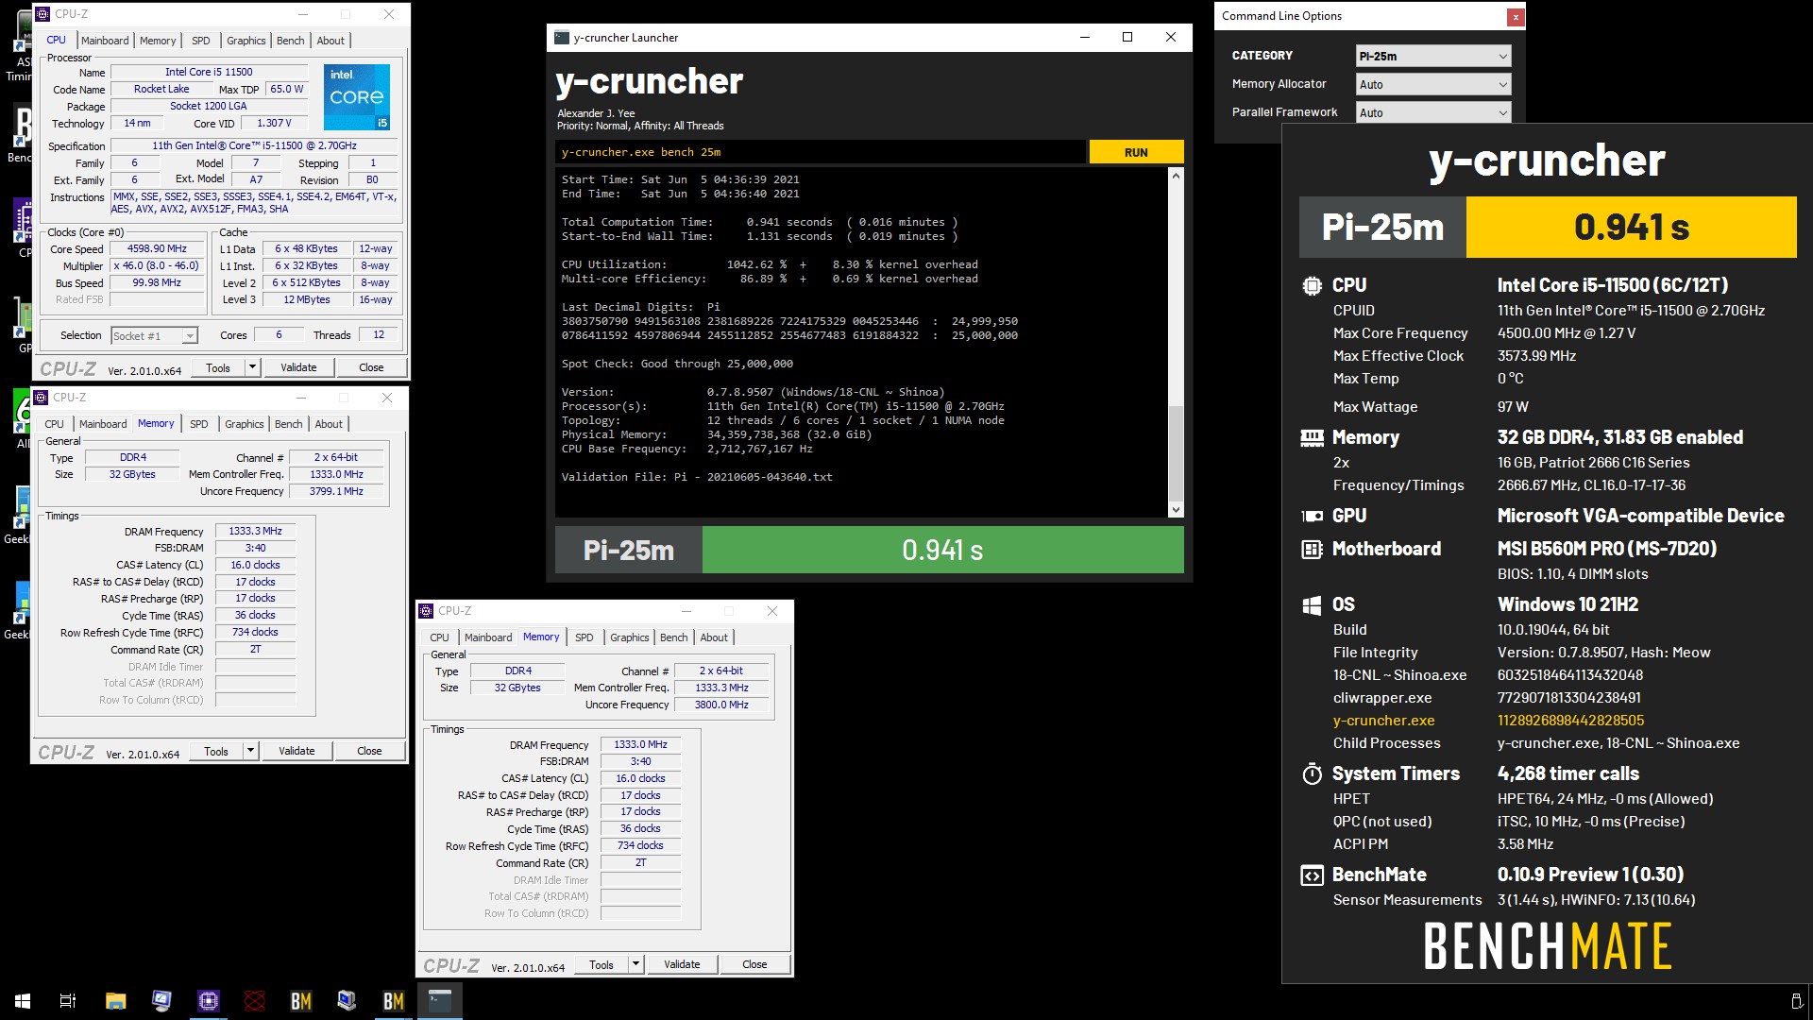Screen dimensions: 1813x1020
Task: Switch to Memory tab in CPU-Z CPU window
Action: pyautogui.click(x=158, y=41)
